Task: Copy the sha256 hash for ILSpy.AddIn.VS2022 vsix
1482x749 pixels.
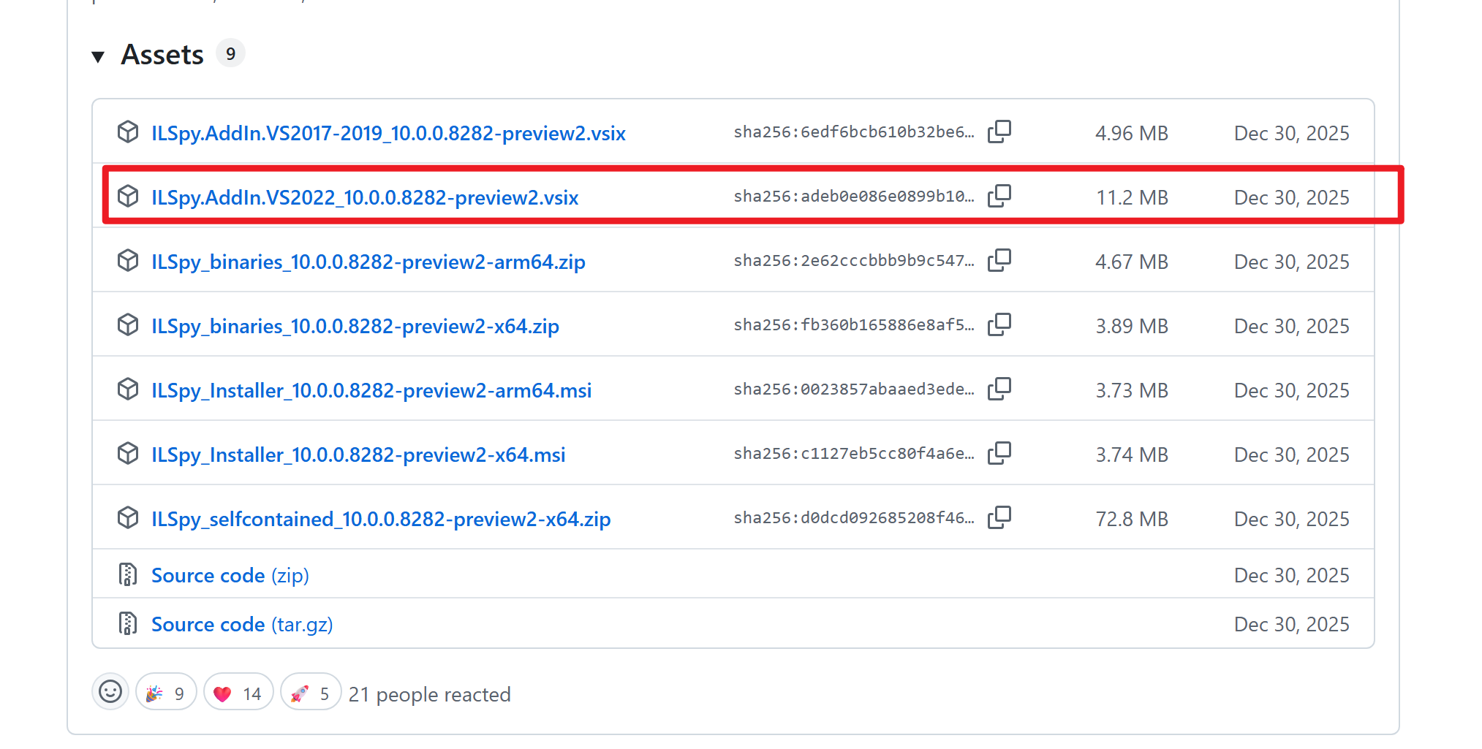Action: tap(999, 197)
